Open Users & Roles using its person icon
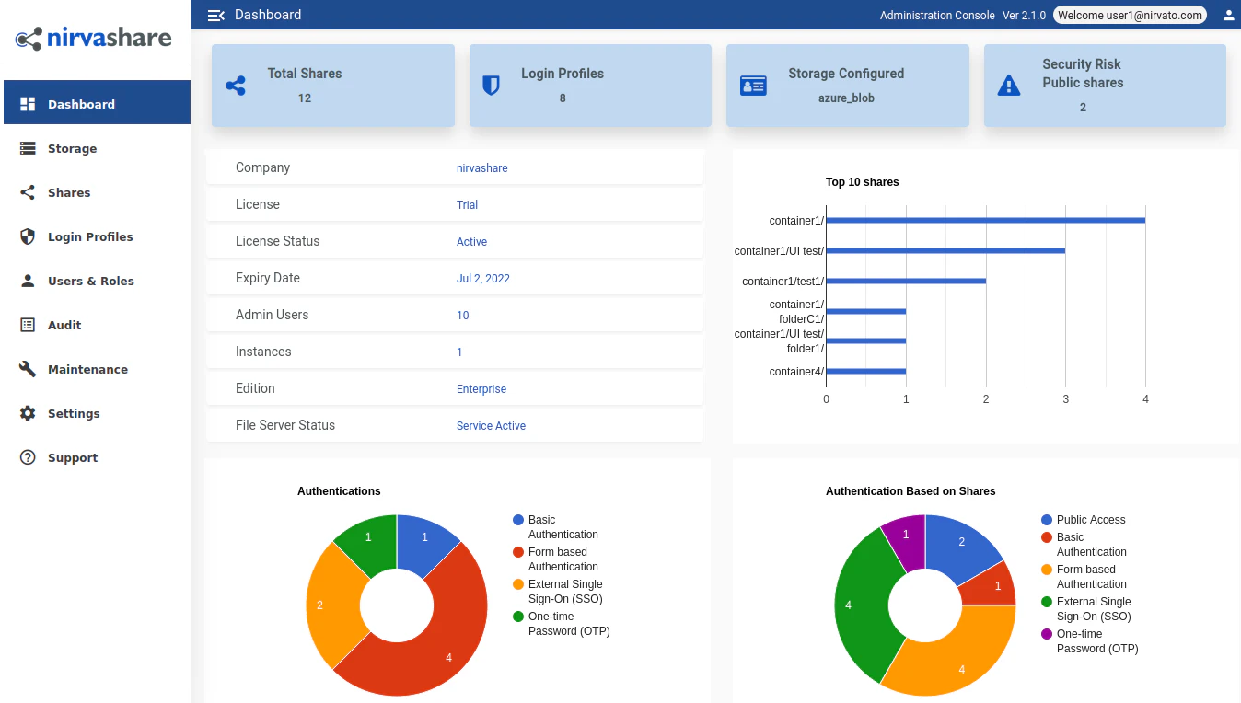Image resolution: width=1241 pixels, height=703 pixels. (29, 281)
